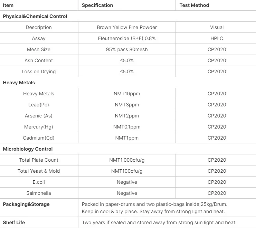The width and height of the screenshot is (256, 228).
Task: Click the Item column header
Action: 8,5
